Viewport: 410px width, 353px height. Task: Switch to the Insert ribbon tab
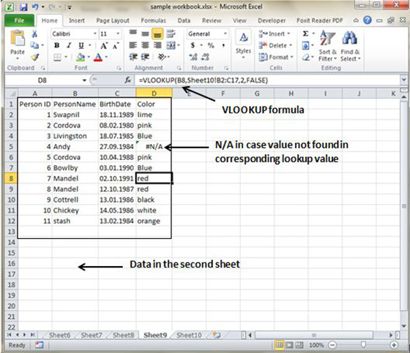point(77,20)
